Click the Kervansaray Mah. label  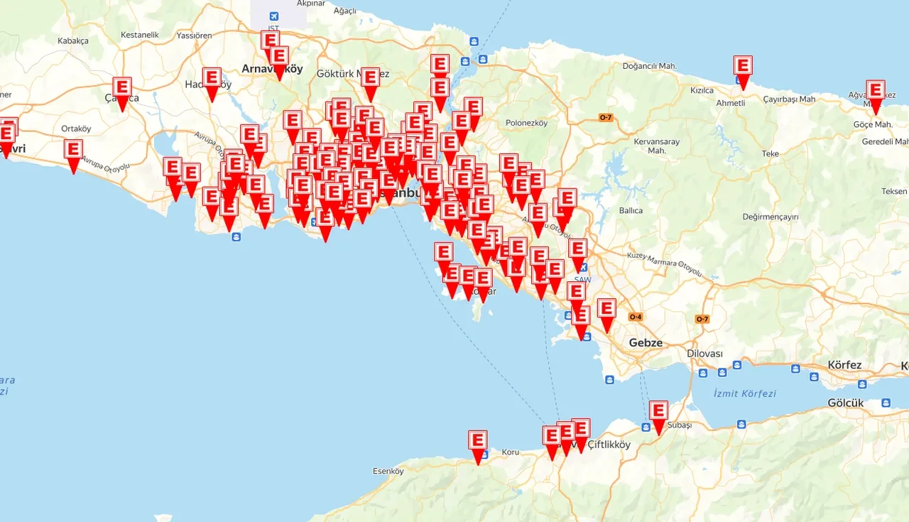(657, 146)
